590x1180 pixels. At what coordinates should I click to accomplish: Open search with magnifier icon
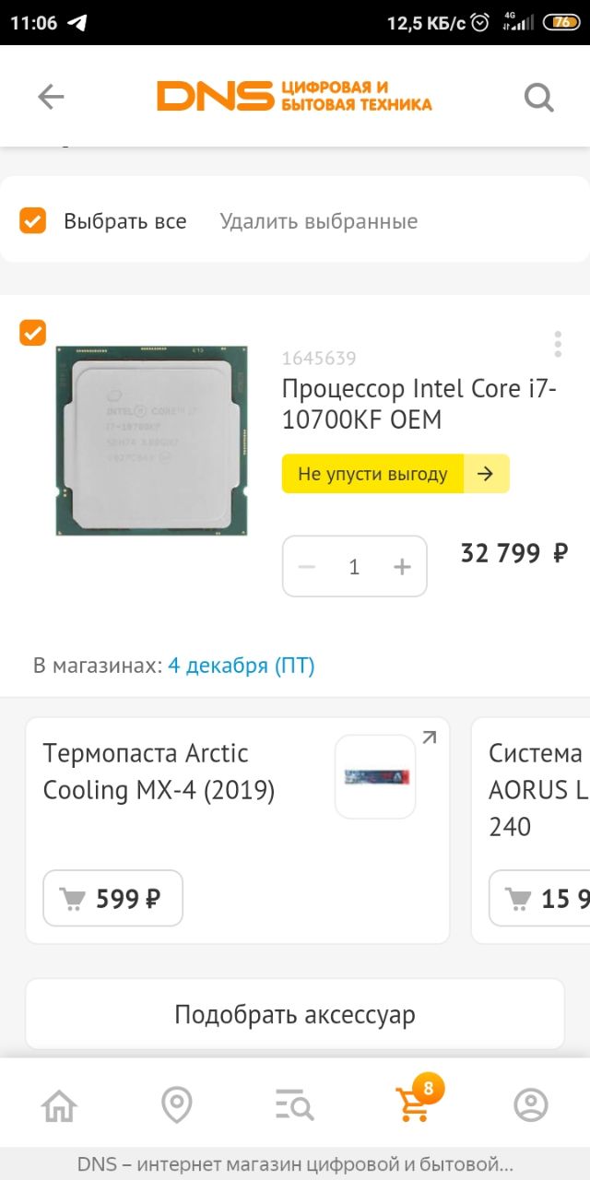[x=539, y=97]
